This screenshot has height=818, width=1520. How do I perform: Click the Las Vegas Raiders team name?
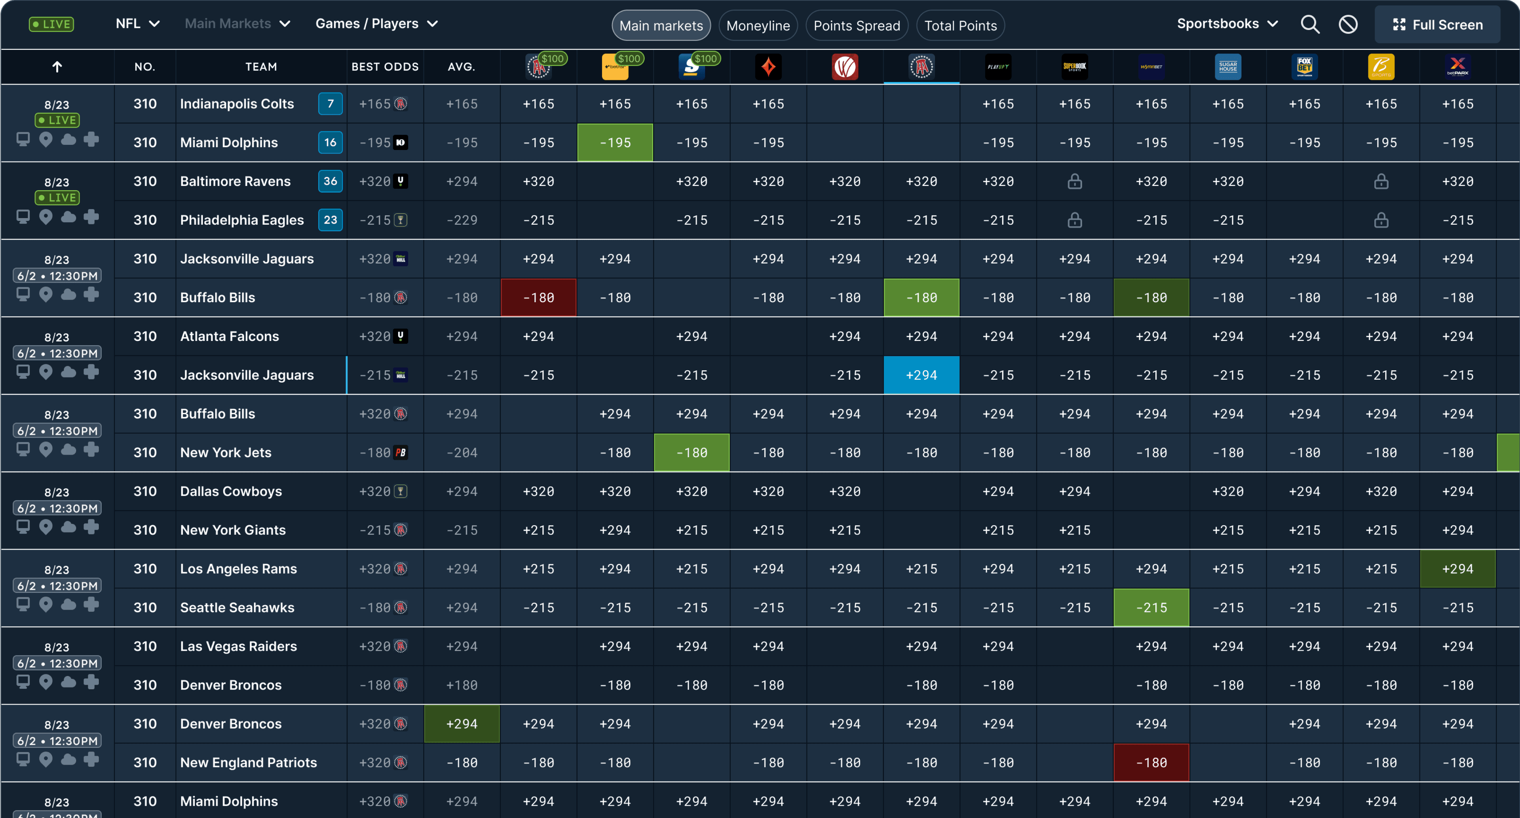click(238, 646)
